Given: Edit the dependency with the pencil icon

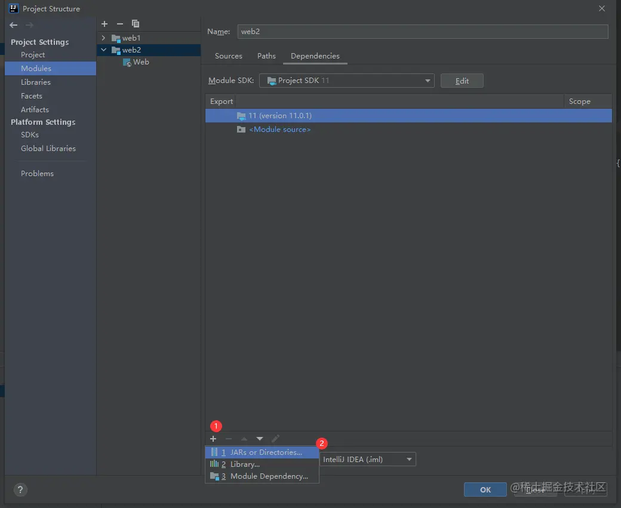Looking at the screenshot, I should pos(275,439).
